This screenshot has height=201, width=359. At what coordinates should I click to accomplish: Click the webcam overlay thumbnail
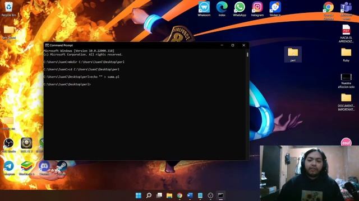pyautogui.click(x=309, y=173)
